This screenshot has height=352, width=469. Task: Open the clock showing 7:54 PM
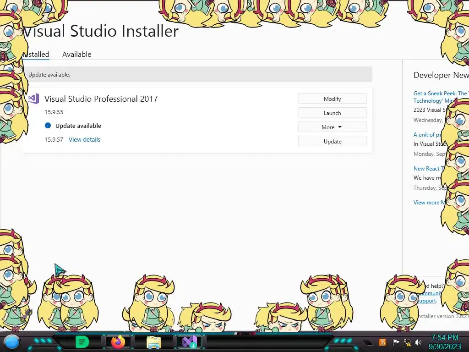click(x=444, y=342)
